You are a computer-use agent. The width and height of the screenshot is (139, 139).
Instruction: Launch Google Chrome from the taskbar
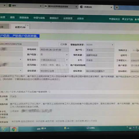(x=14, y=129)
